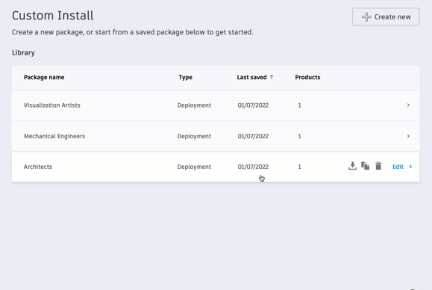Expand Mechanical Engineers row chevron
432x290 pixels.
(408, 136)
